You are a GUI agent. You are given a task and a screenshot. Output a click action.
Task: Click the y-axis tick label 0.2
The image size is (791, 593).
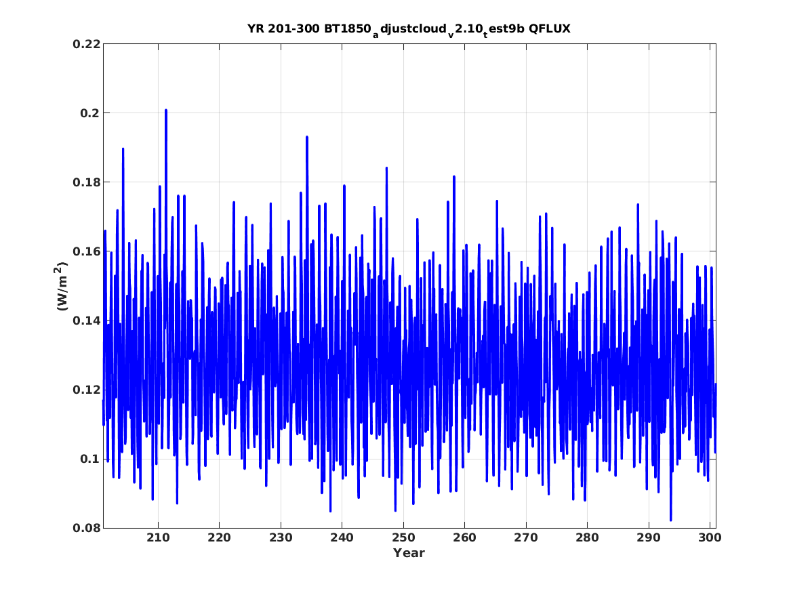coord(89,113)
